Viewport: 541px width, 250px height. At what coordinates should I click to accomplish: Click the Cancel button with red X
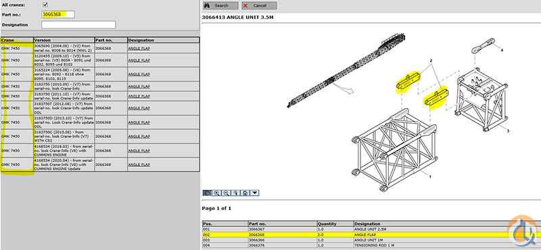tap(259, 5)
